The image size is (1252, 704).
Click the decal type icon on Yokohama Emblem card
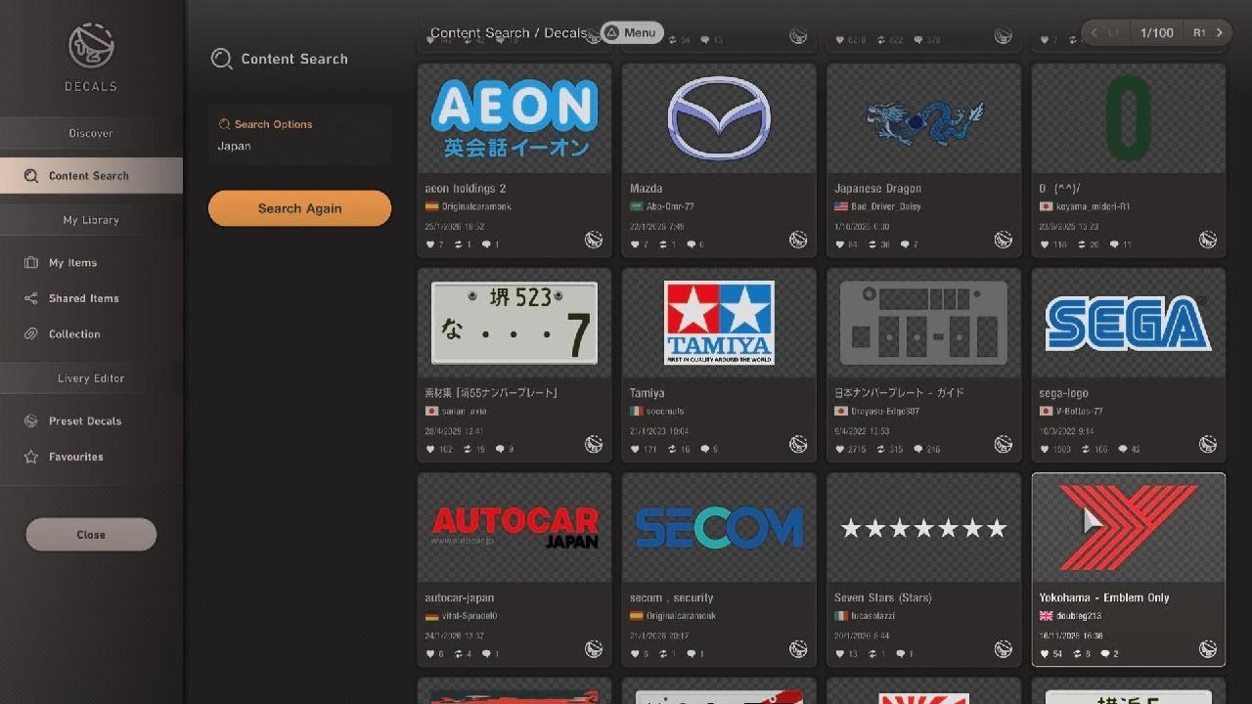1208,649
